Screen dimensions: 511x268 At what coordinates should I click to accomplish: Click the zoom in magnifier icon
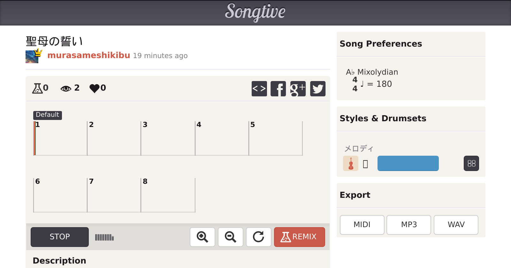click(x=202, y=237)
